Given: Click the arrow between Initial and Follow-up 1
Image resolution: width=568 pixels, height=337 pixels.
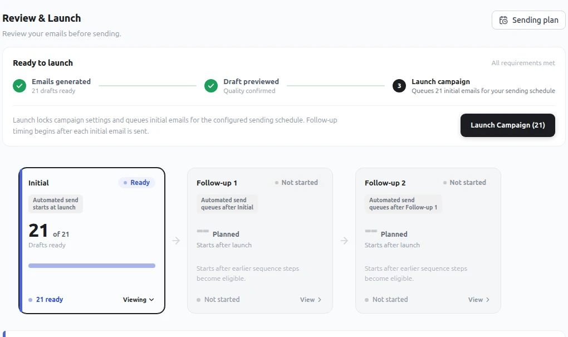Looking at the screenshot, I should point(176,241).
